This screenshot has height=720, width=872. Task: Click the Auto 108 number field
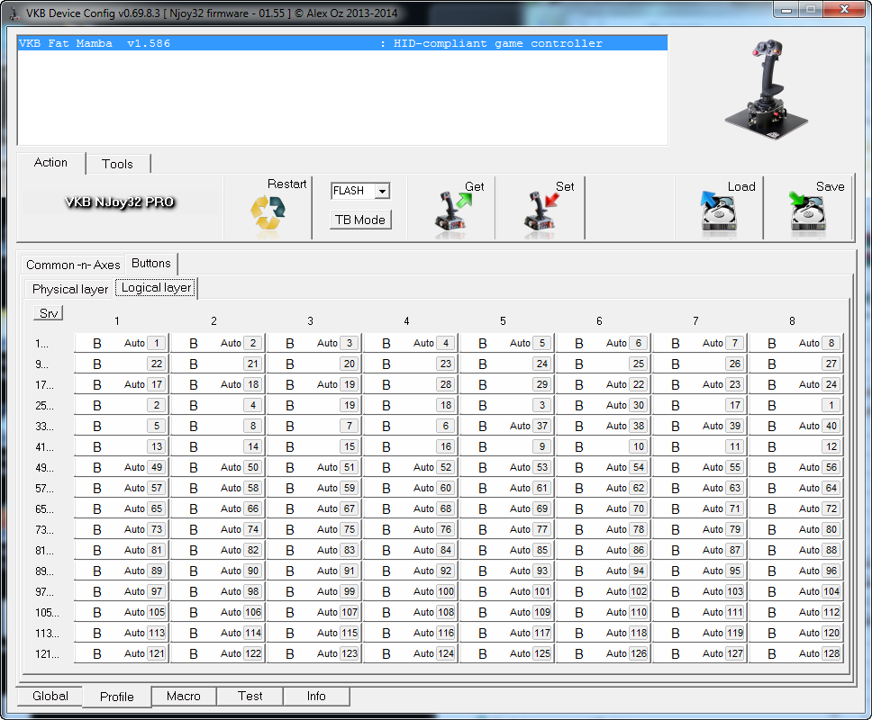445,612
